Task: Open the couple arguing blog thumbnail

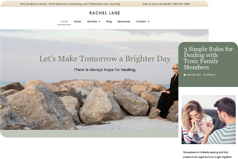Action: [208, 120]
